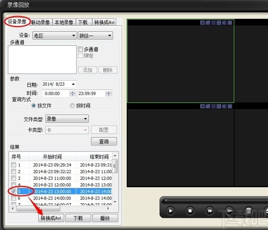
Task: Switch to the 转换成Avi tab
Action: pyautogui.click(x=104, y=22)
